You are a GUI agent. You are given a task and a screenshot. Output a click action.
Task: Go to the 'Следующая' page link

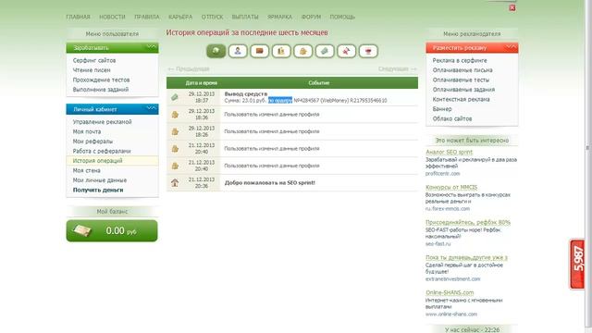[397, 69]
